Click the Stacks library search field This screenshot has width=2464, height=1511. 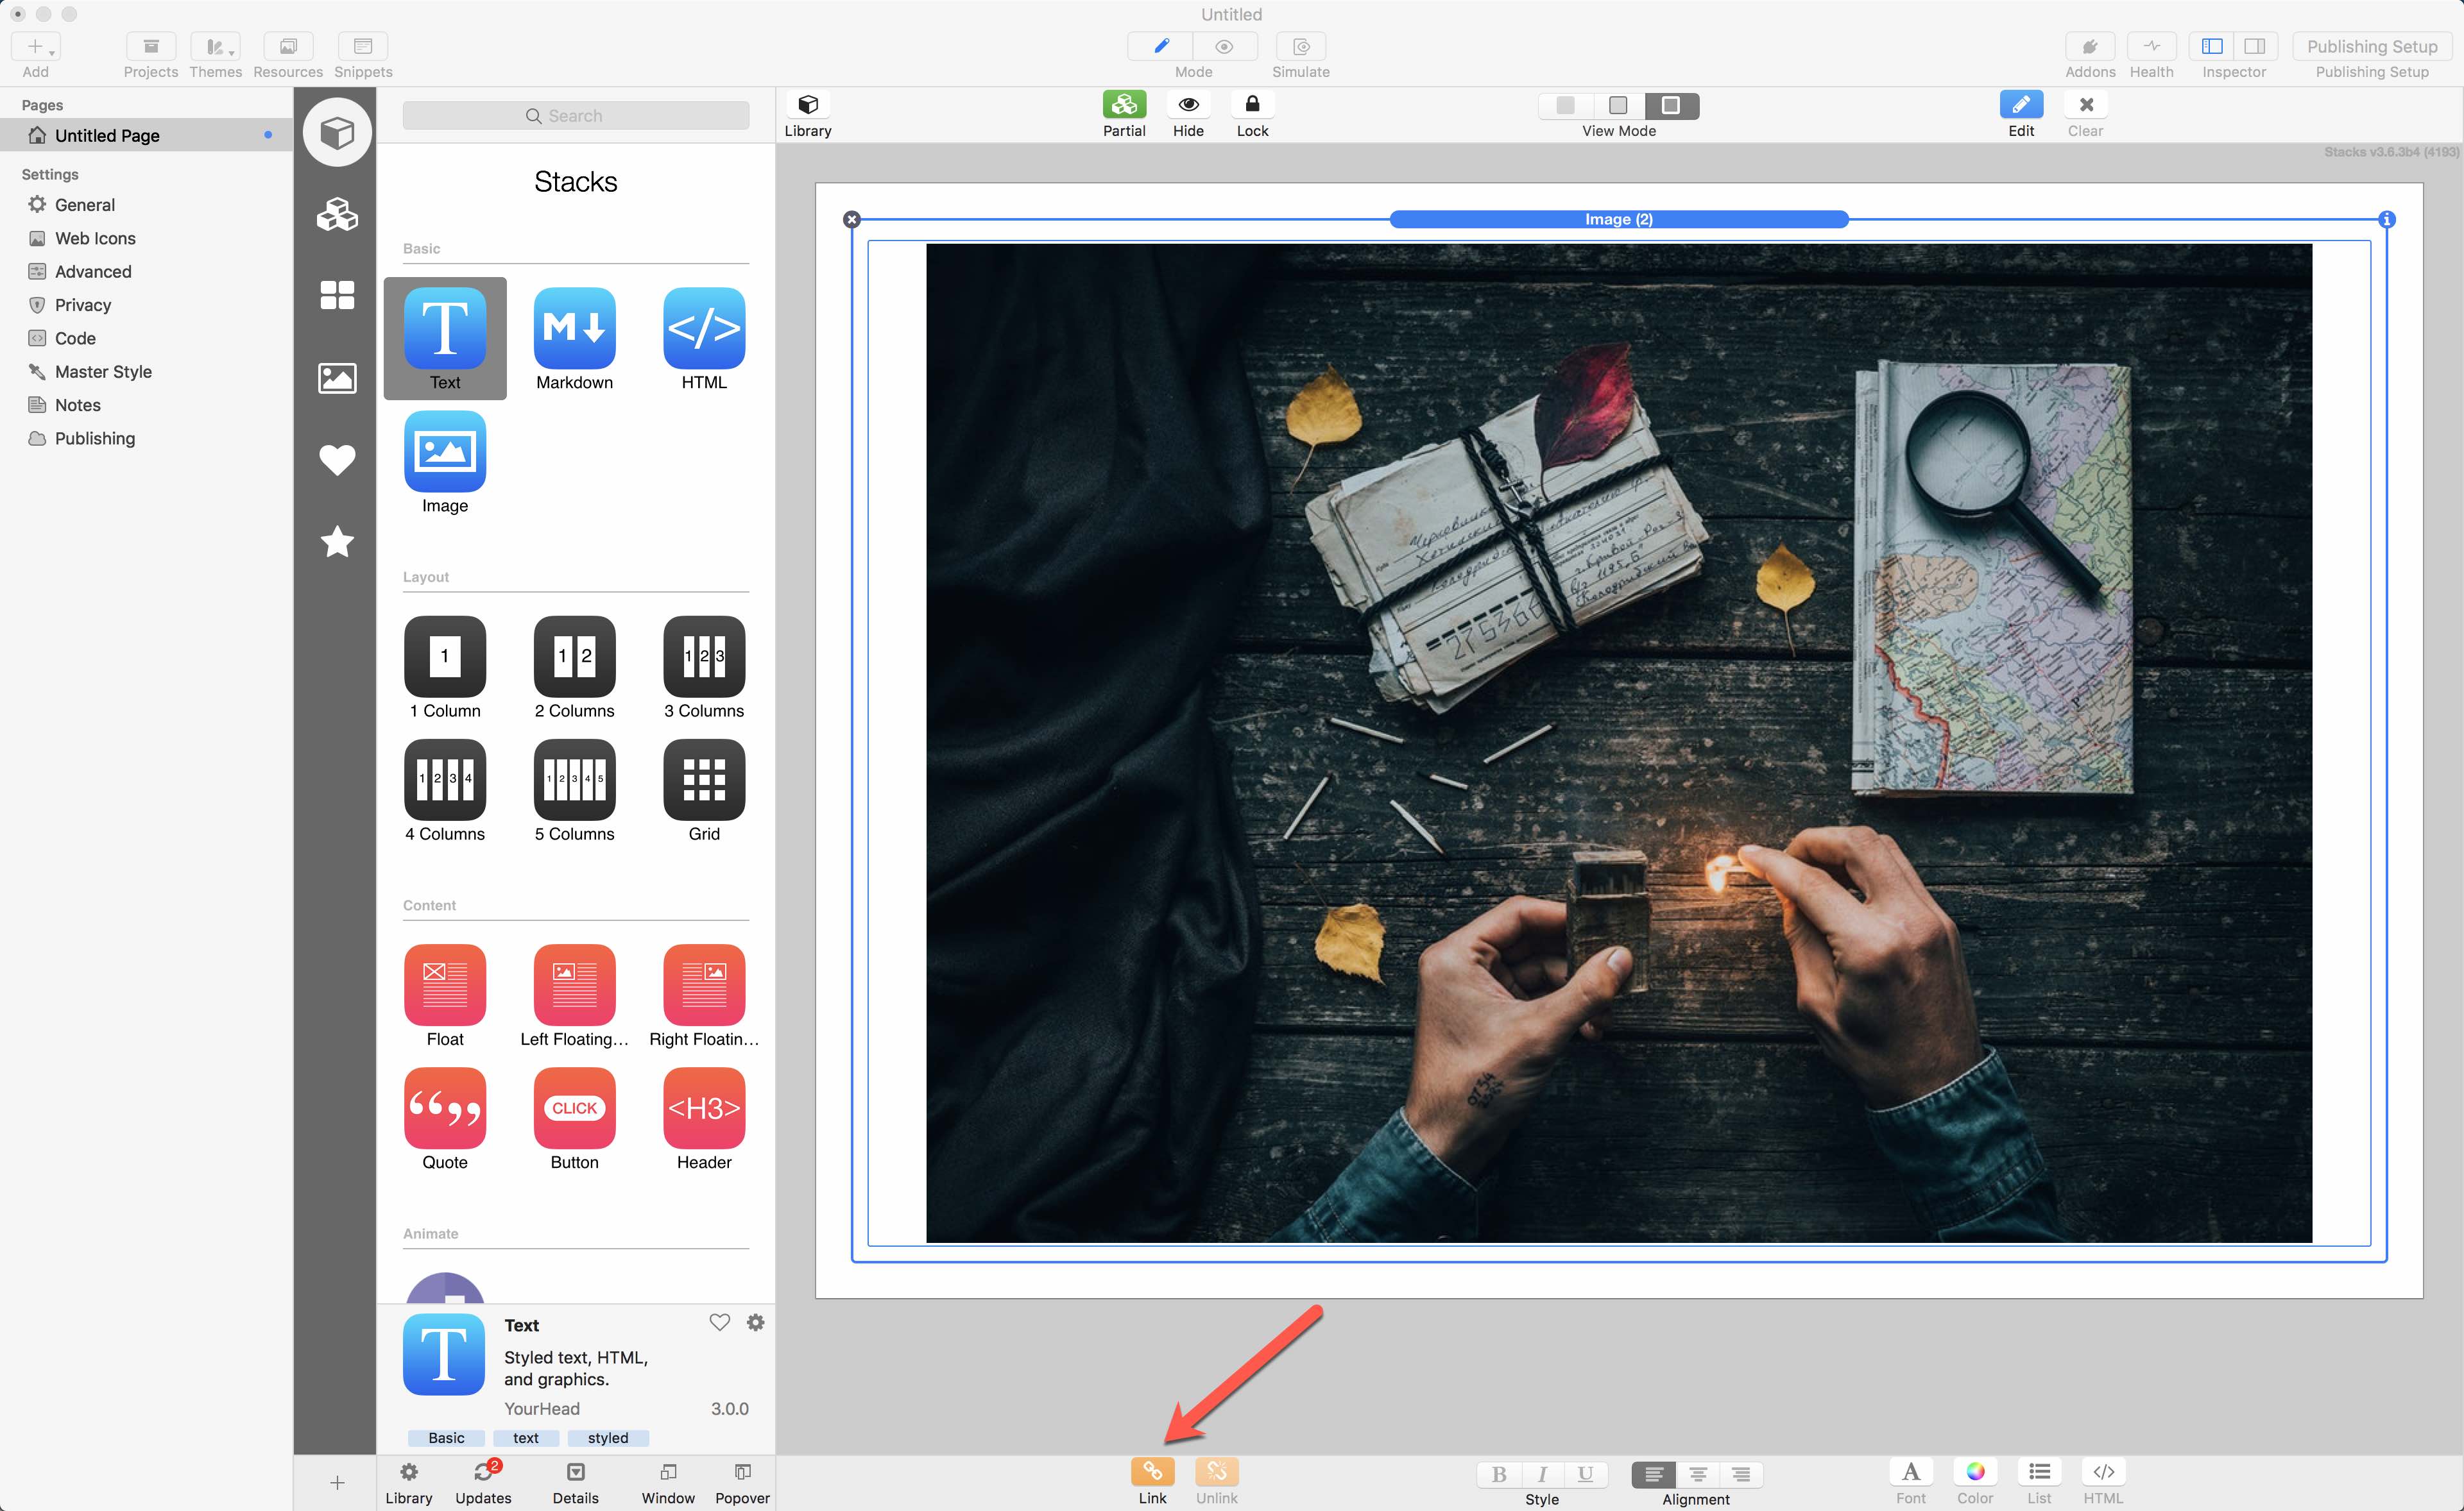tap(576, 116)
